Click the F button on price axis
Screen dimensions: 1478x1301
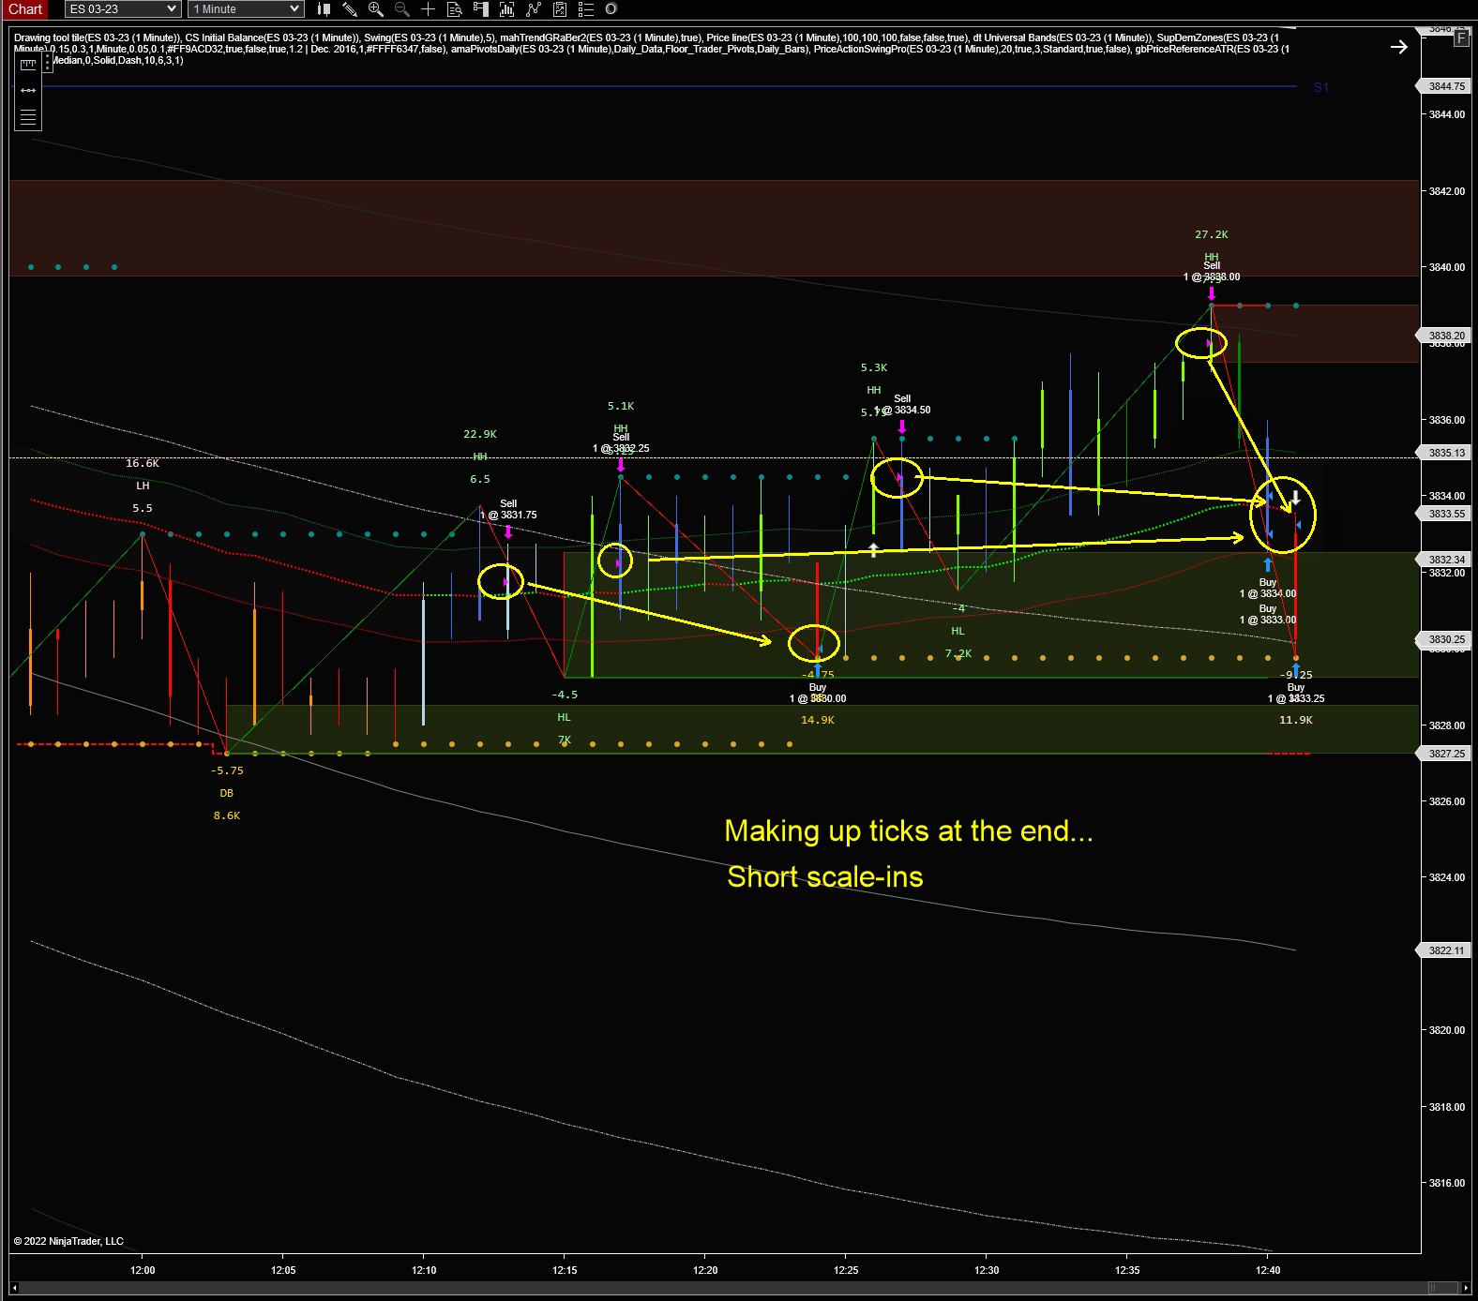1461,39
